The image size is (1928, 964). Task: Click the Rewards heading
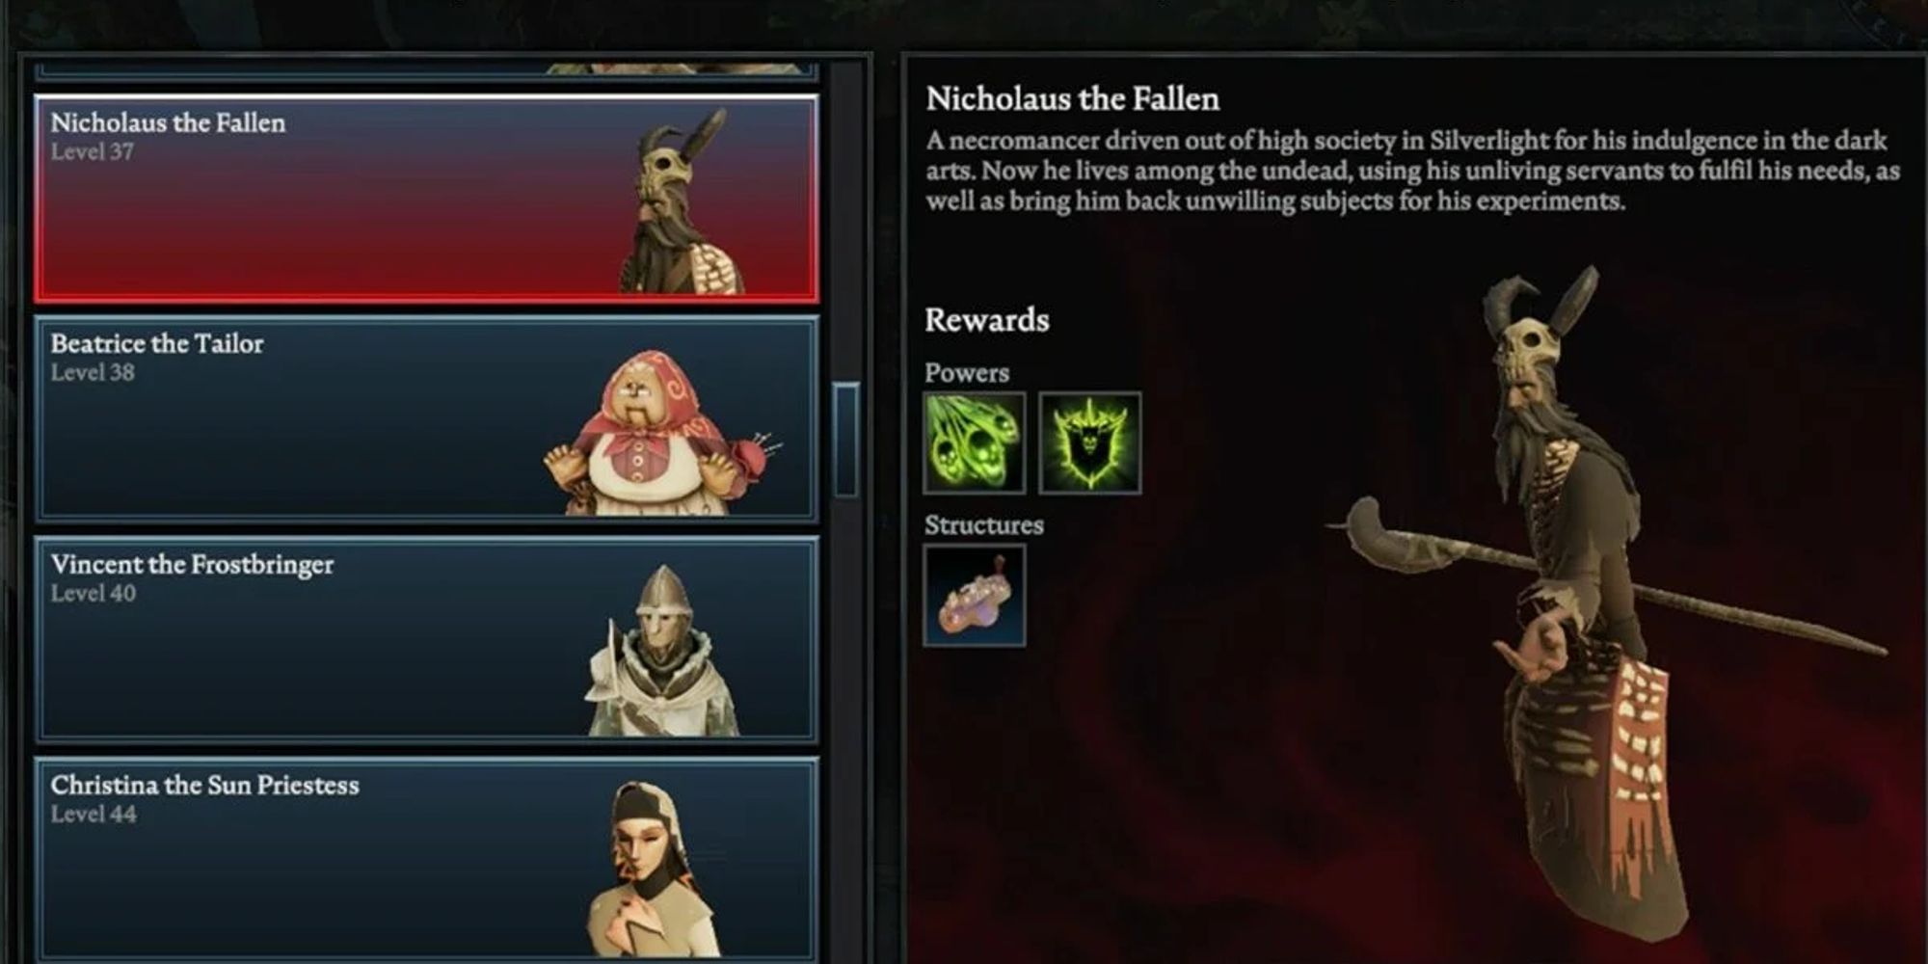986,319
